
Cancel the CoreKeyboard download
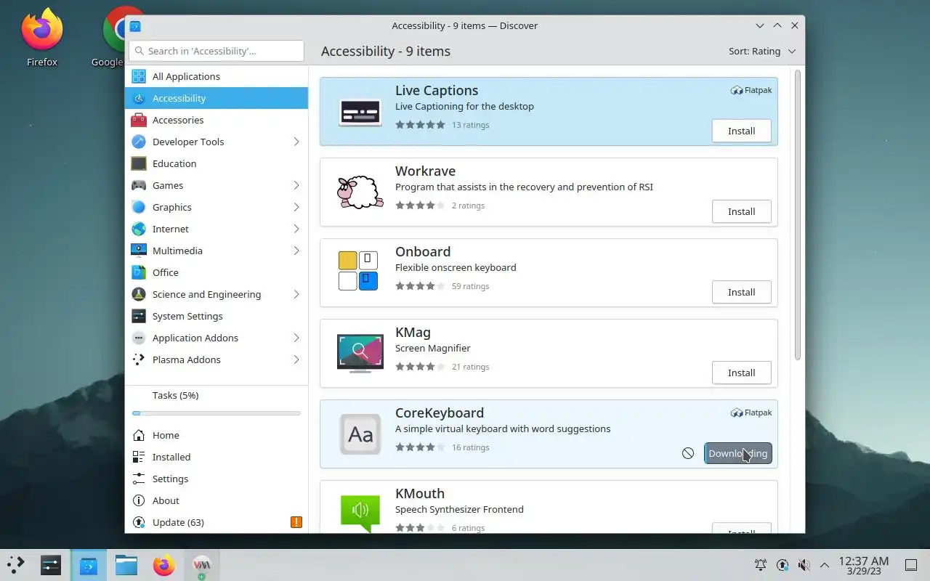click(x=688, y=453)
